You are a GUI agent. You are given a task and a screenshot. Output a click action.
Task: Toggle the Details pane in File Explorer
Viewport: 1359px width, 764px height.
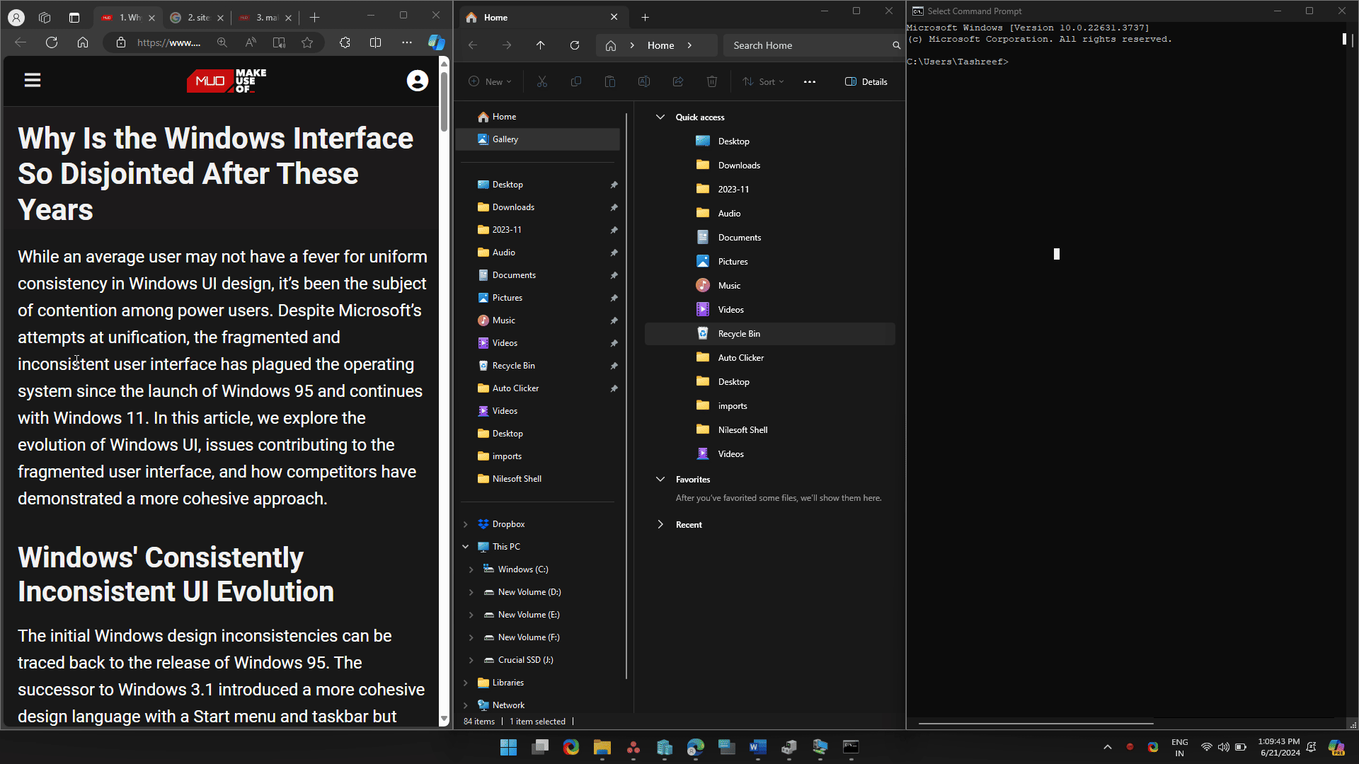866,81
